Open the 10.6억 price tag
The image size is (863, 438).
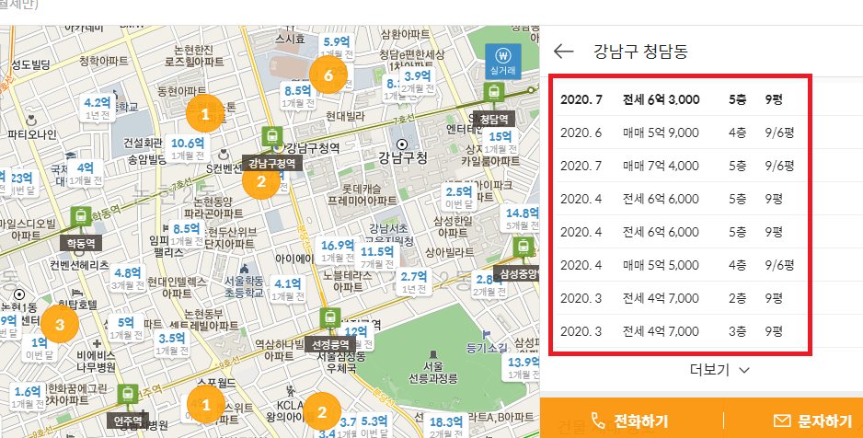188,148
